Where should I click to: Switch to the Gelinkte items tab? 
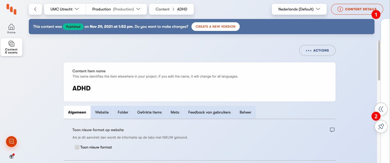[x=149, y=112]
